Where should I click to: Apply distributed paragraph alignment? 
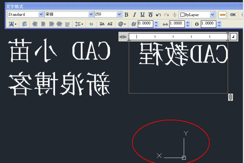click(x=68, y=24)
